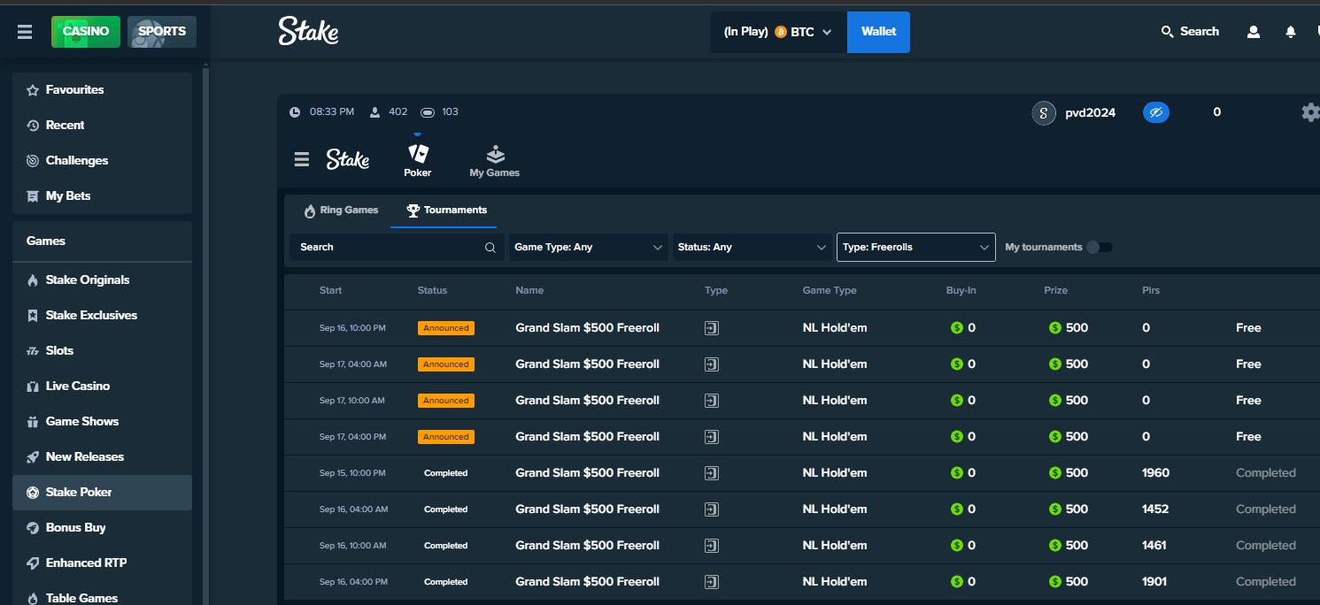Click the search magnifier in tournament filter
The height and width of the screenshot is (605, 1320).
(490, 248)
